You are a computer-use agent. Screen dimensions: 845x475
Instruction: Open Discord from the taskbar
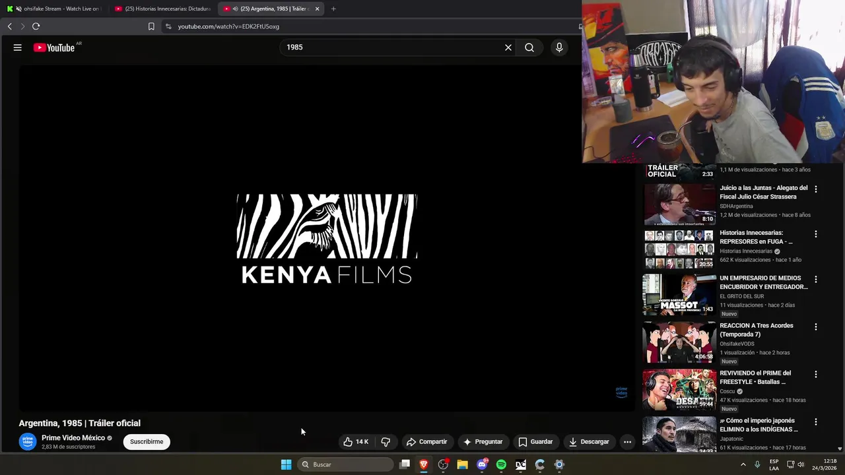[483, 464]
